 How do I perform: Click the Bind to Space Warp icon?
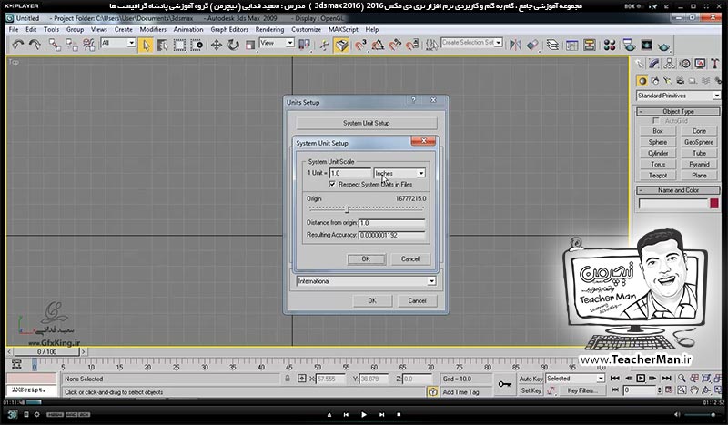(88, 46)
